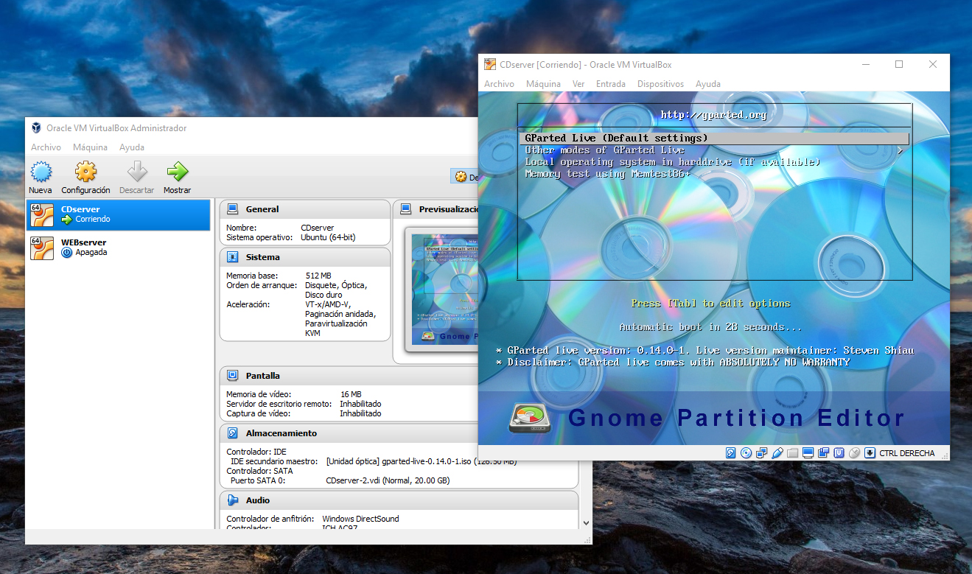Open Máquina menu in the Administrador window
The height and width of the screenshot is (574, 972).
(x=90, y=147)
